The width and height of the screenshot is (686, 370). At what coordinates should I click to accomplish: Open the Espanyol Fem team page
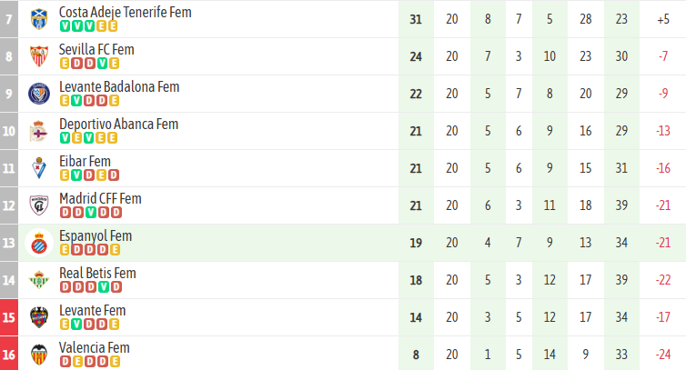(x=96, y=236)
